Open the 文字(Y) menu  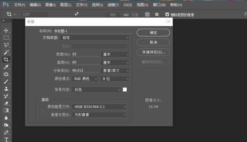[82, 5]
